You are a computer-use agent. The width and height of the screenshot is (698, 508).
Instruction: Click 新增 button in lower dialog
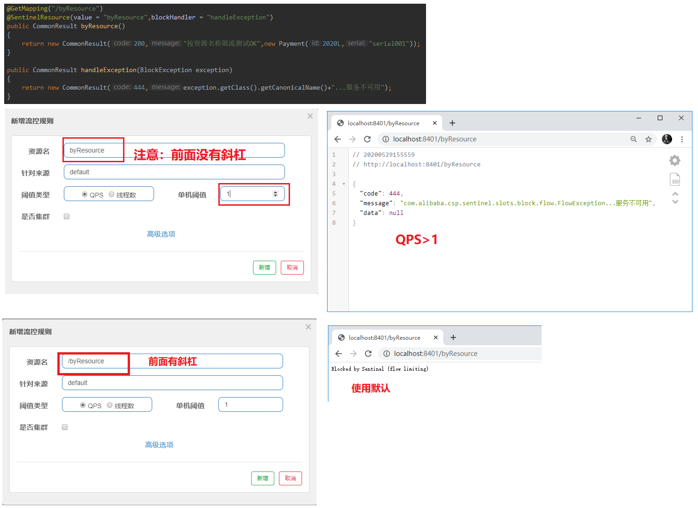(x=263, y=478)
